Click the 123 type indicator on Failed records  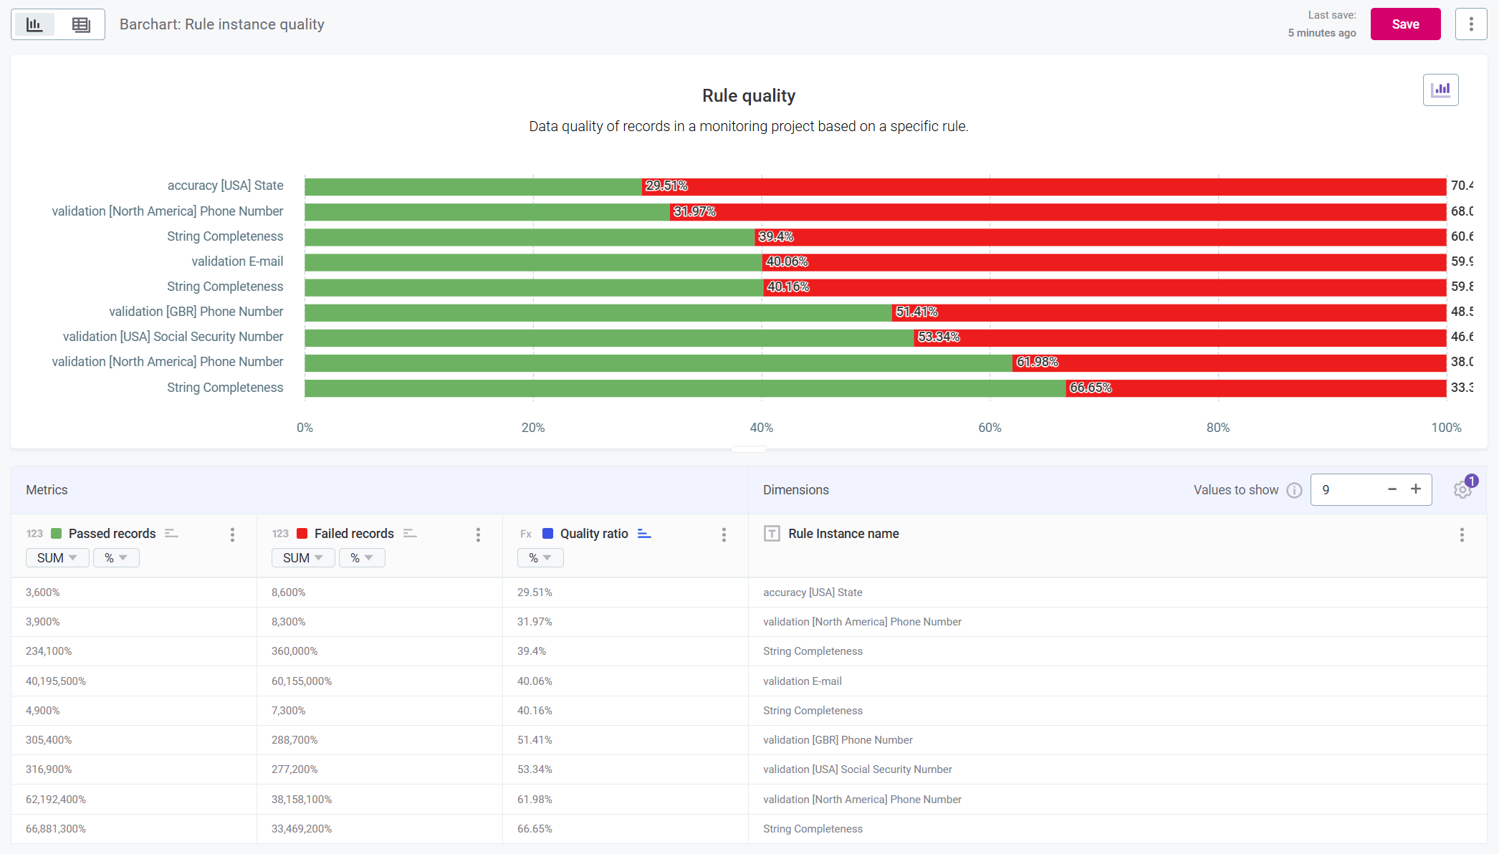[279, 534]
